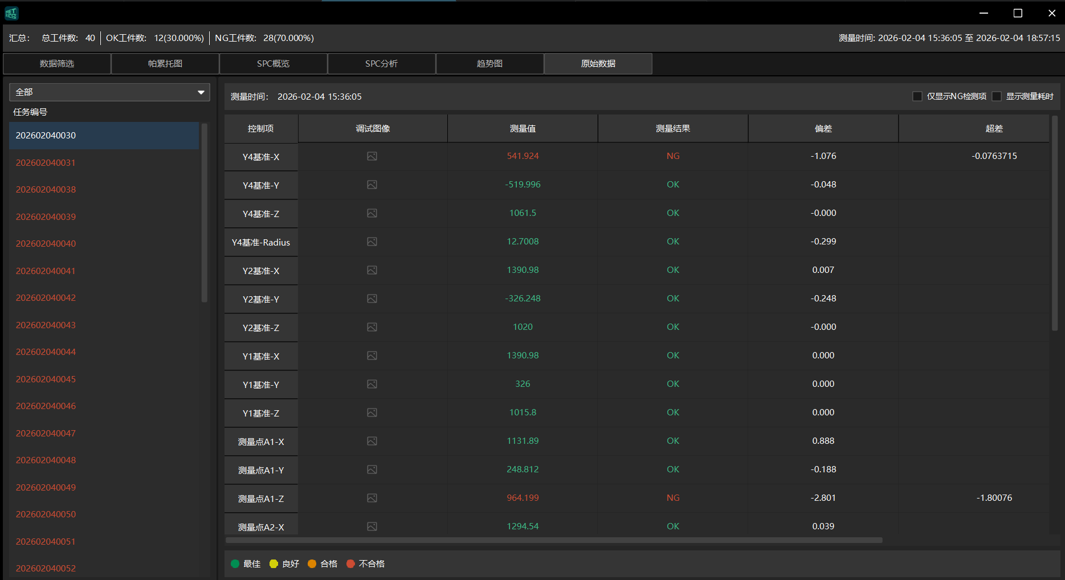Switch to the SPC分析 tab
1065x580 pixels.
coord(381,63)
